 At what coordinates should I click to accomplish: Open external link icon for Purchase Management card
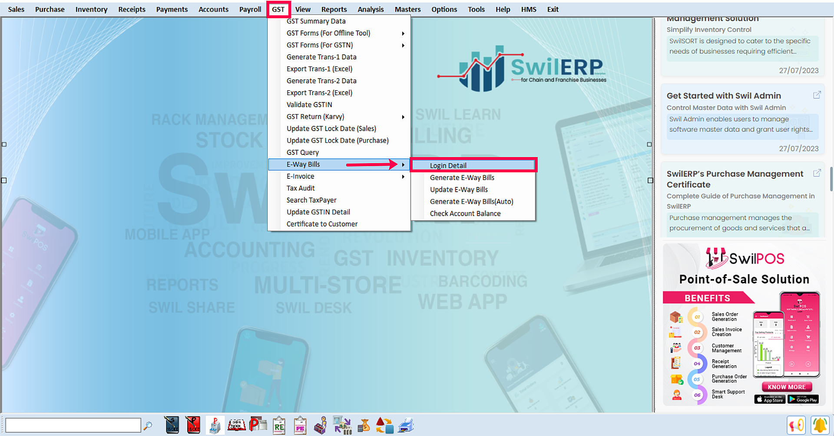pos(817,173)
